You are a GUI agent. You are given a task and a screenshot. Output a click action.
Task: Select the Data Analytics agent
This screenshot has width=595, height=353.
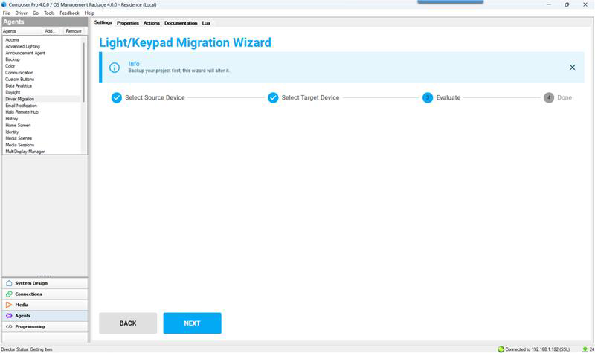(x=19, y=85)
